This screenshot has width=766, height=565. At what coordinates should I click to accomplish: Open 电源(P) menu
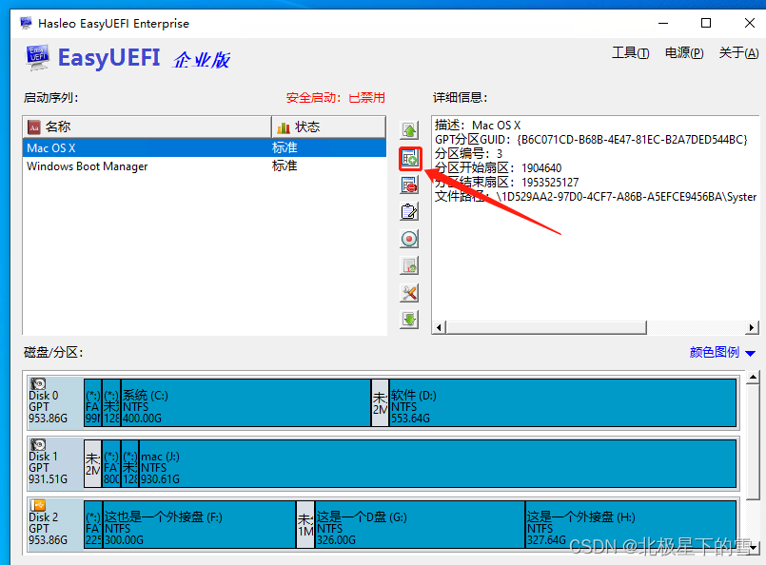point(684,52)
